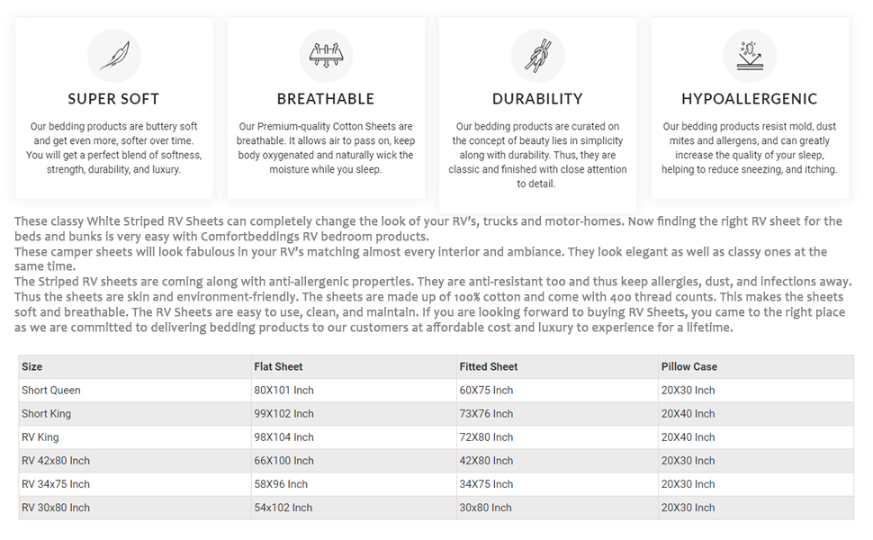Select the BREATHABLE heading
873x540 pixels.
325,99
